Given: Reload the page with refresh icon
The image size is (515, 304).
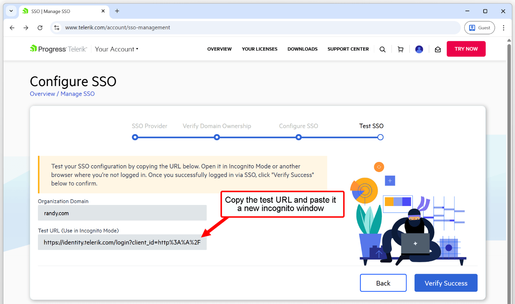Looking at the screenshot, I should point(40,27).
